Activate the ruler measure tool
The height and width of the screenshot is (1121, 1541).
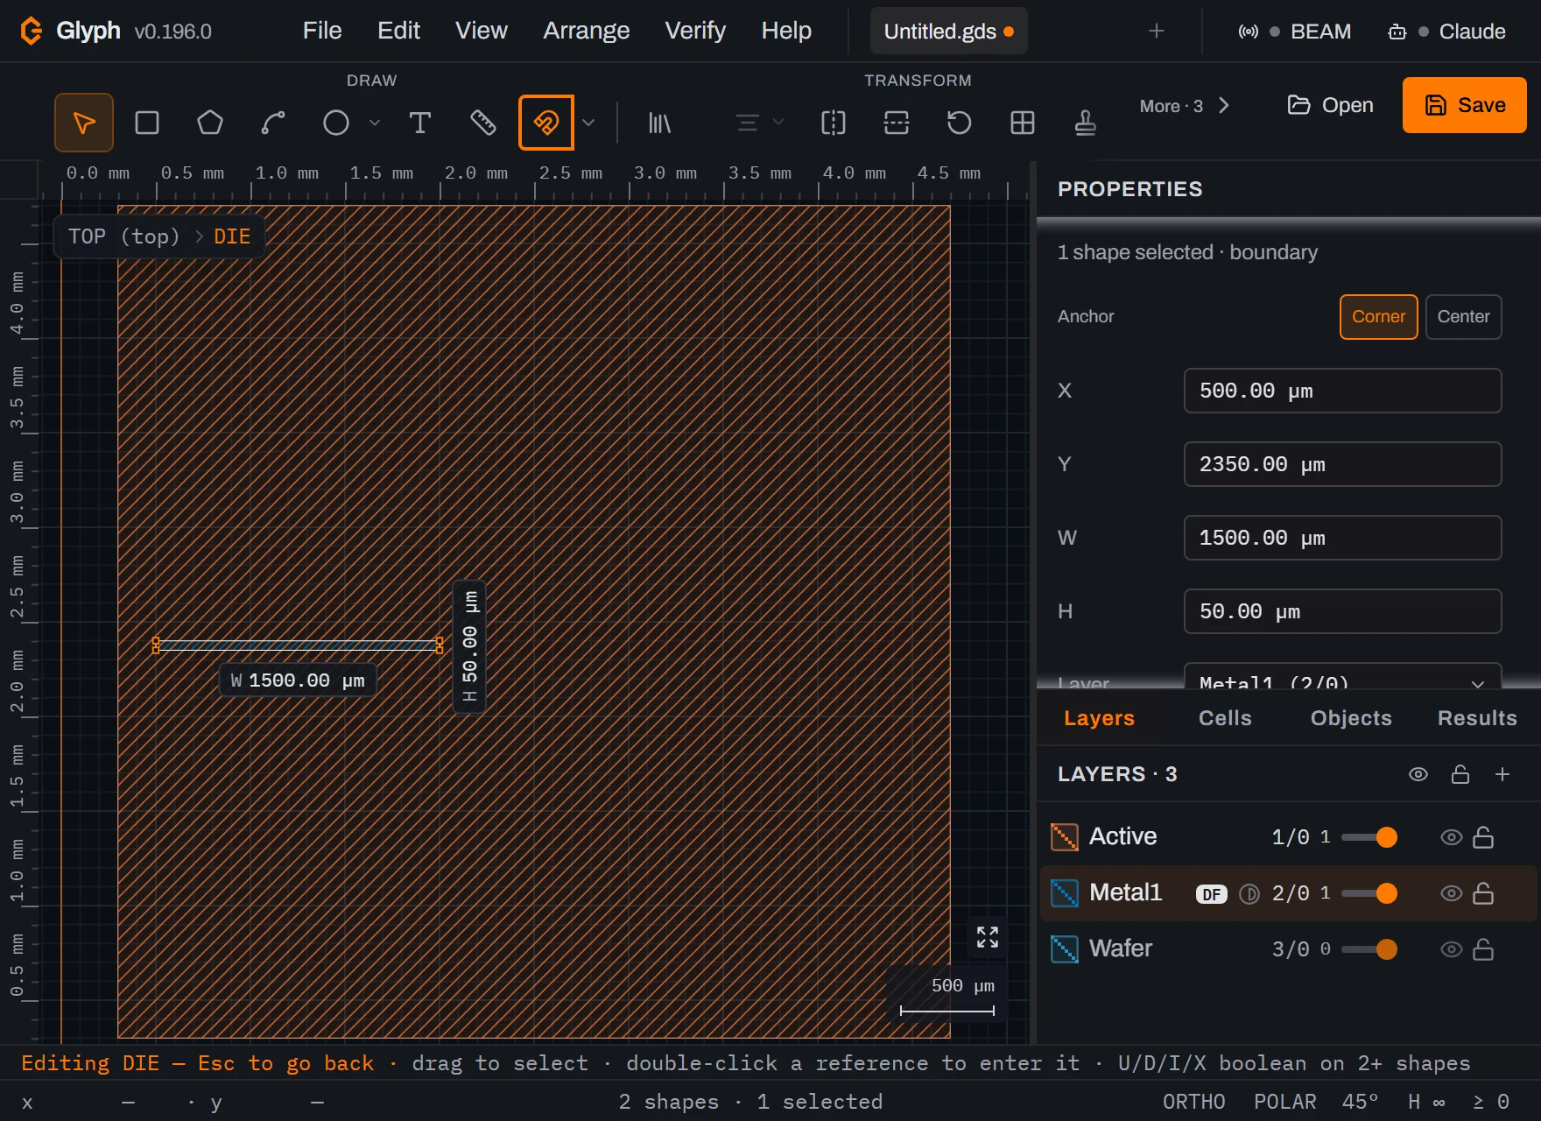(x=483, y=123)
